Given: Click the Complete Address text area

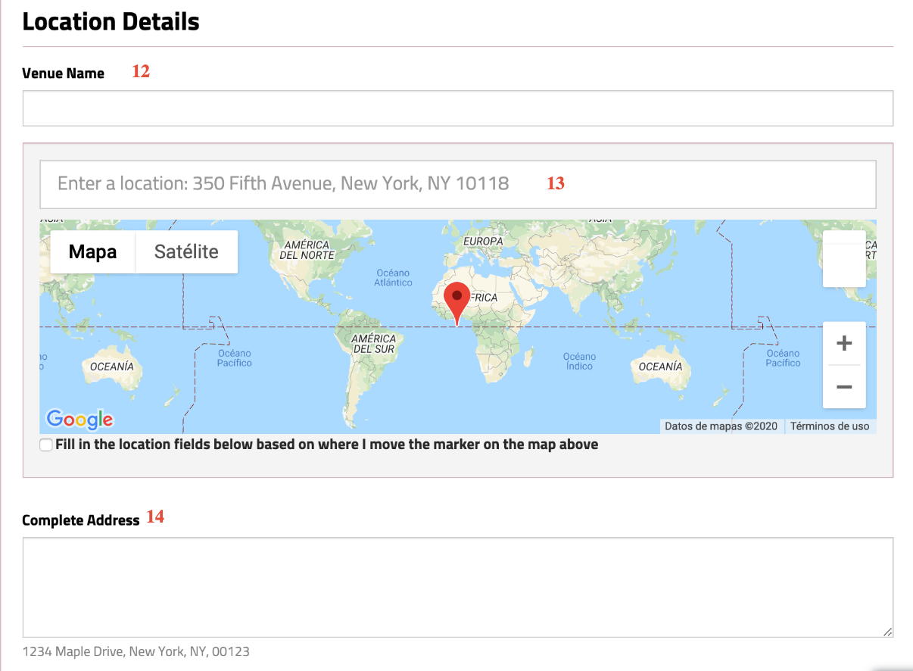Looking at the screenshot, I should 457,588.
